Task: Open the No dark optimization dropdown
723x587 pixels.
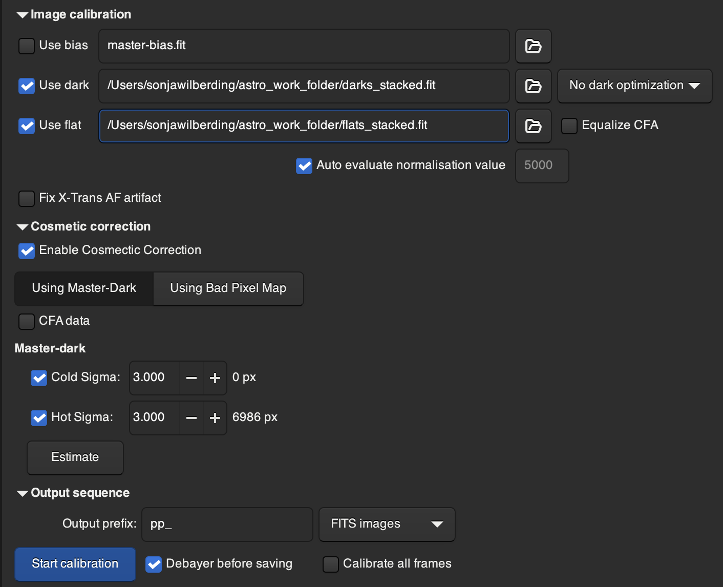Action: click(x=634, y=86)
